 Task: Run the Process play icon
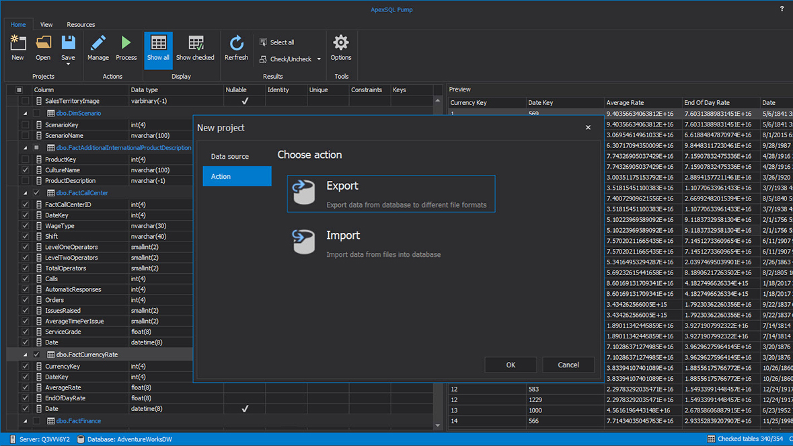tap(126, 44)
